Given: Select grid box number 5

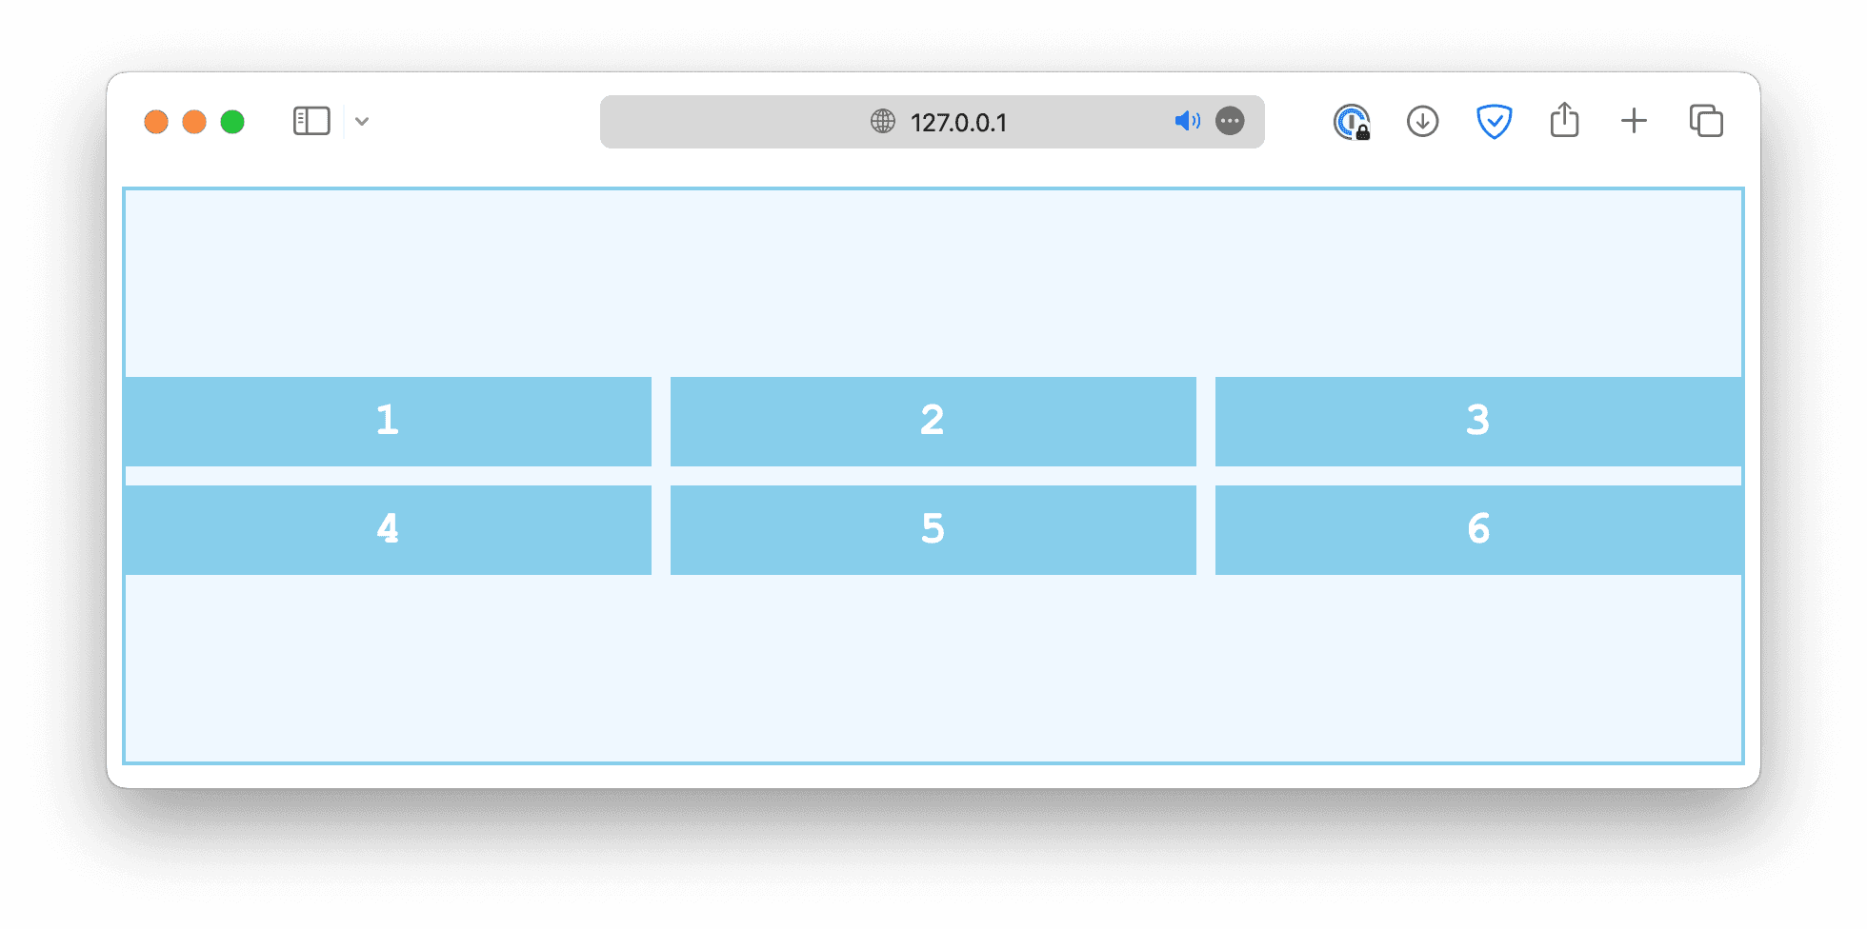Looking at the screenshot, I should pos(933,530).
